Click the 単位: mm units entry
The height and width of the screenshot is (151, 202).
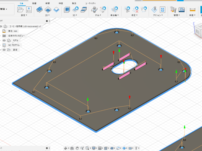click(x=12, y=31)
